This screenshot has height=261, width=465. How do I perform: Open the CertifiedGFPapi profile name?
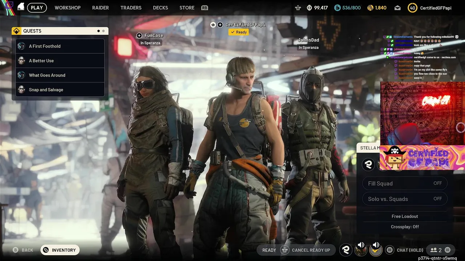(436, 8)
